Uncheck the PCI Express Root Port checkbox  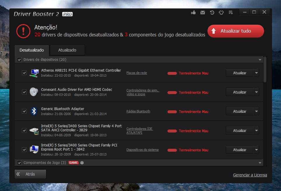24,149
